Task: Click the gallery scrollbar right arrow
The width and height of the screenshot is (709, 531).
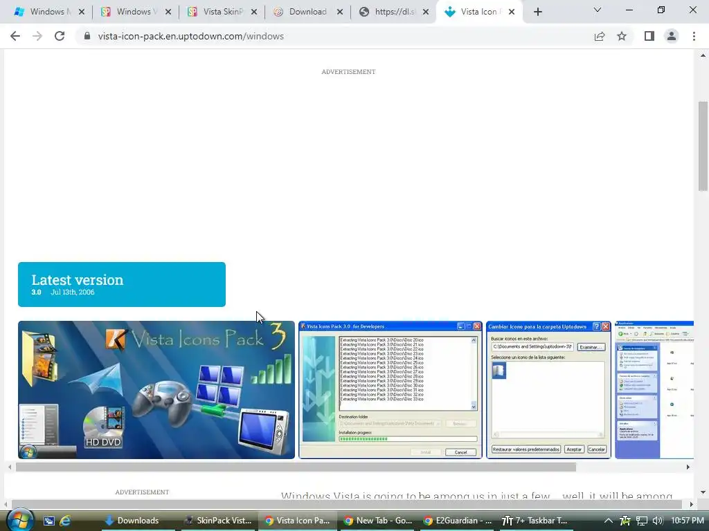Action: pos(688,467)
